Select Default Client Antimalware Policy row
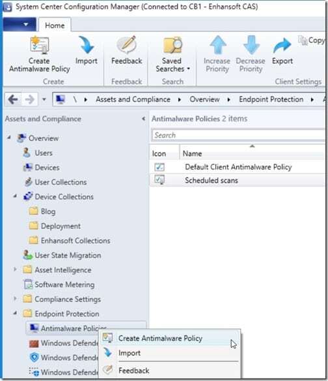 click(238, 167)
